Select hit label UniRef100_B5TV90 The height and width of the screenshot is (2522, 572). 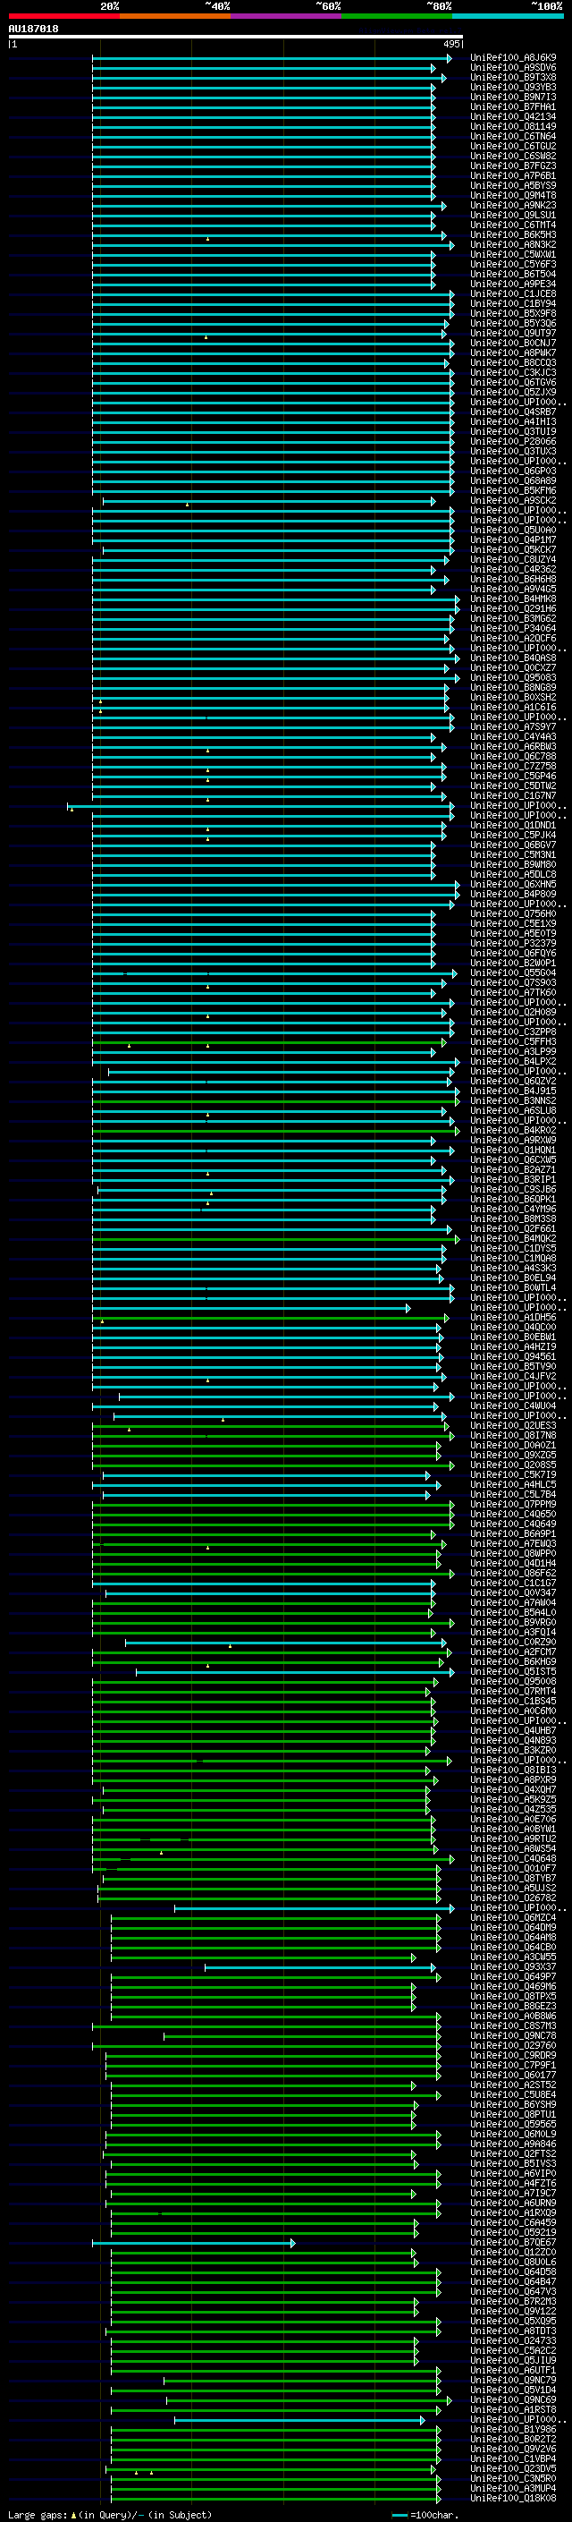[513, 1367]
